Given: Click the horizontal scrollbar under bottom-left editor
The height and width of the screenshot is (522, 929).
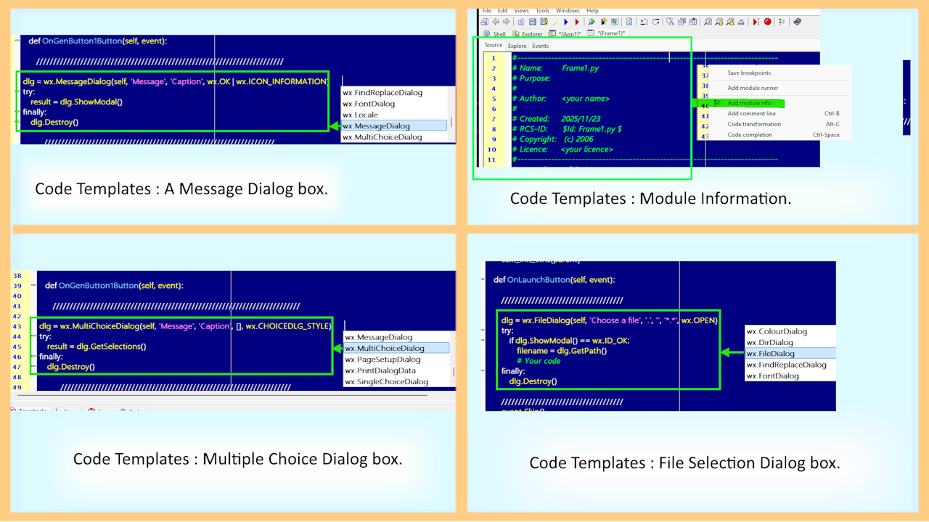Looking at the screenshot, I should (x=232, y=395).
